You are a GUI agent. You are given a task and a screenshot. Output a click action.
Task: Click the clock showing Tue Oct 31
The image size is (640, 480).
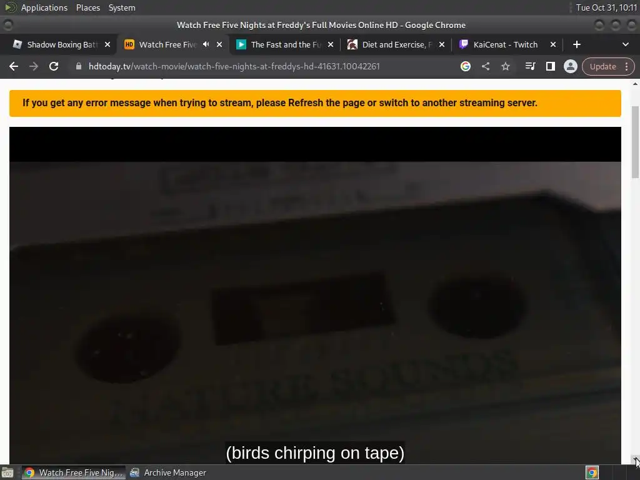pyautogui.click(x=606, y=7)
